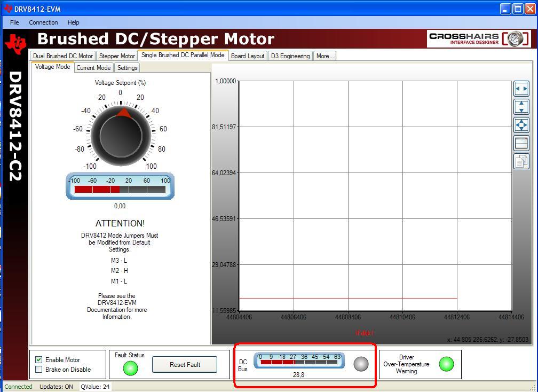The image size is (538, 392).
Task: Click the four-arrow zoom-all chart icon
Action: click(521, 125)
